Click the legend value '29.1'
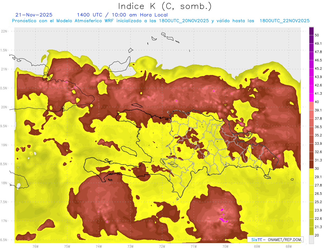The width and height of the screenshot is (324, 250). [318, 177]
